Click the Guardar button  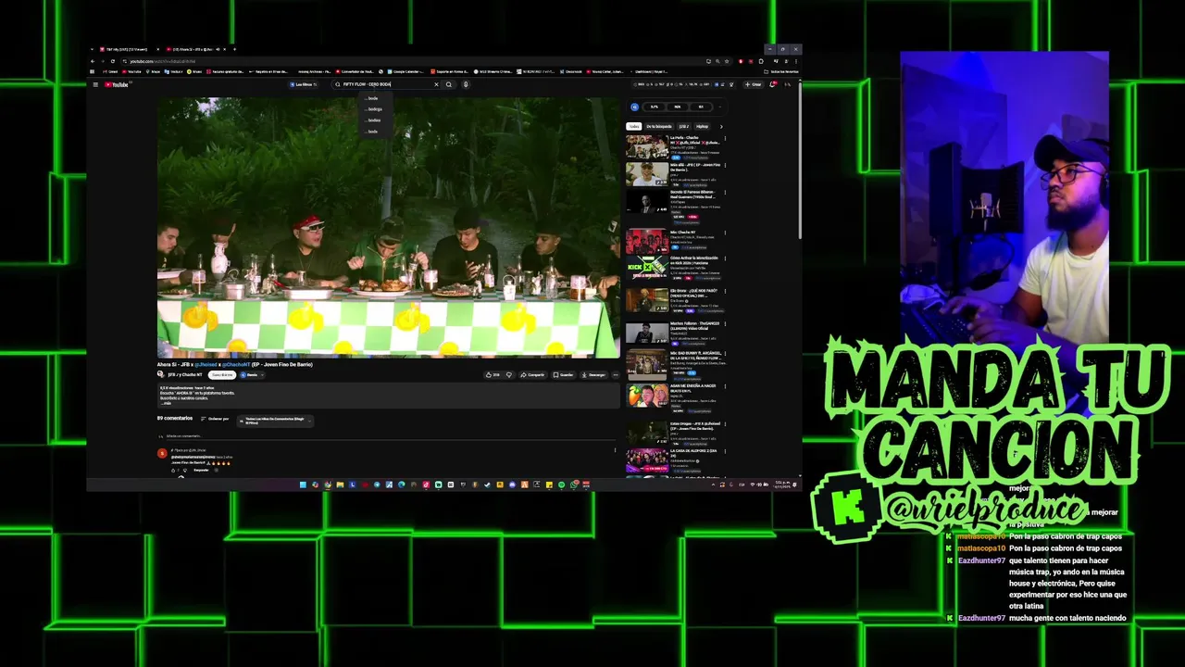562,374
